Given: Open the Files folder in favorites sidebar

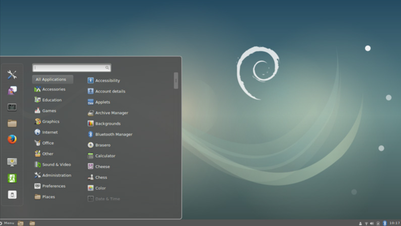Looking at the screenshot, I should point(12,124).
